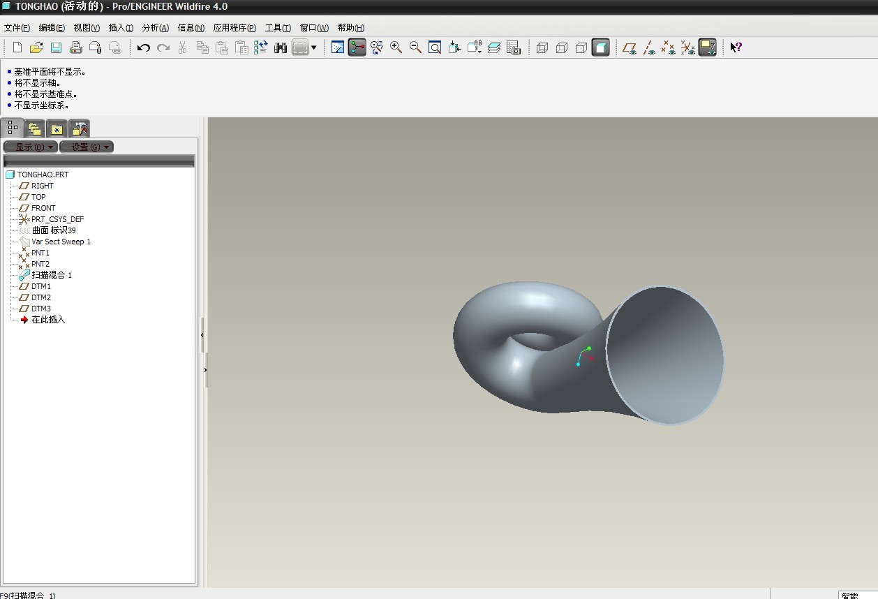
Task: Switch to the model tree tab
Action: click(x=13, y=128)
